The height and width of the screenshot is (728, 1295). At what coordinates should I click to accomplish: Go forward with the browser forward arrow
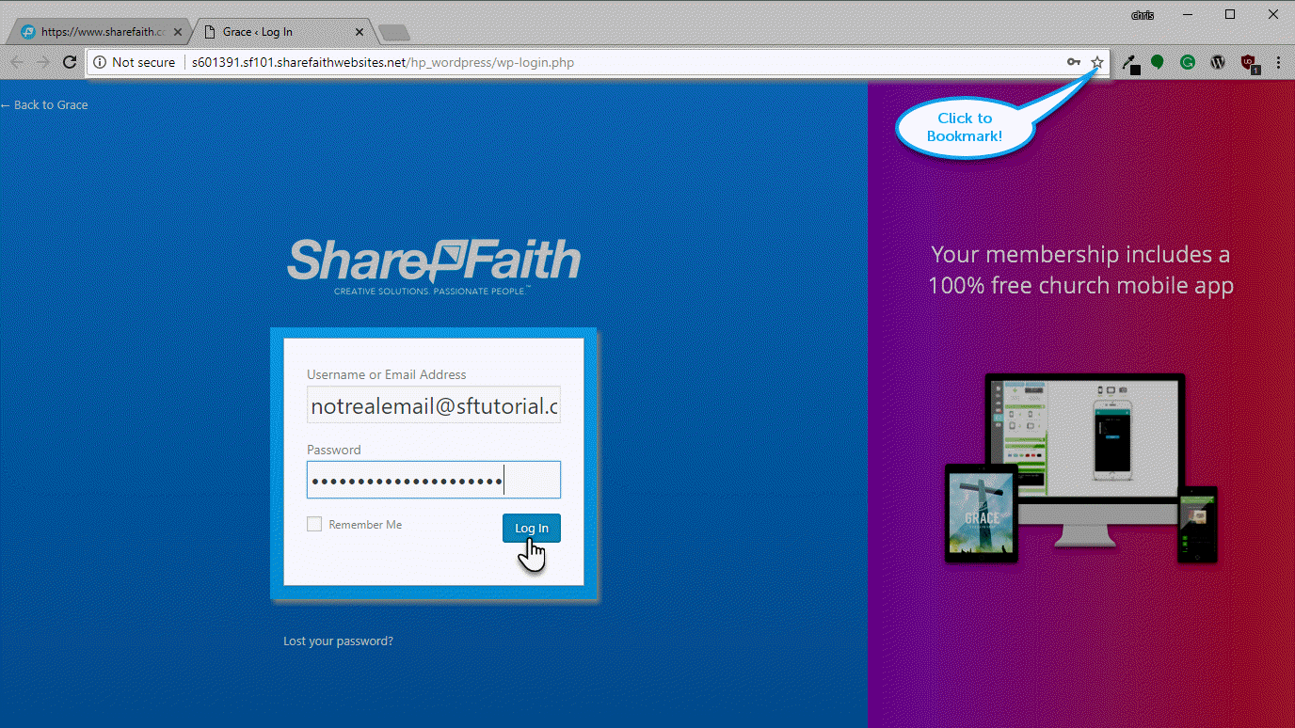coord(42,62)
